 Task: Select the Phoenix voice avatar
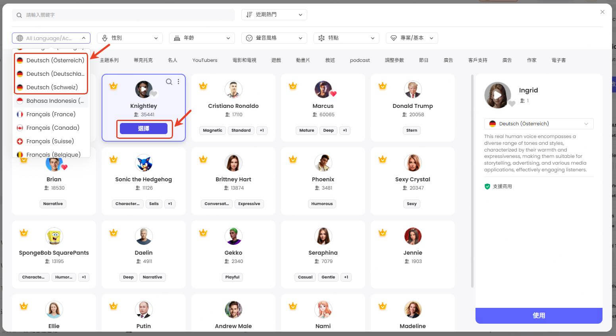[x=323, y=163]
